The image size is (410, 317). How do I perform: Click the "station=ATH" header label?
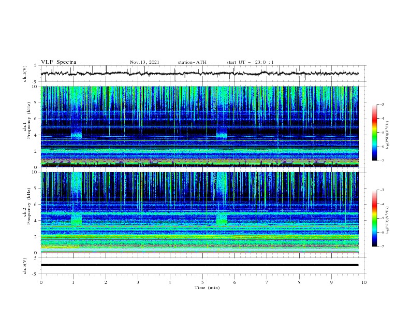192,62
